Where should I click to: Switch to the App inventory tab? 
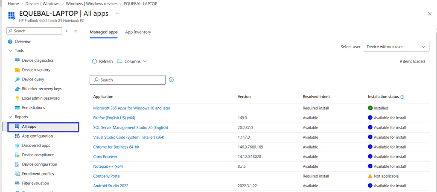click(x=138, y=32)
